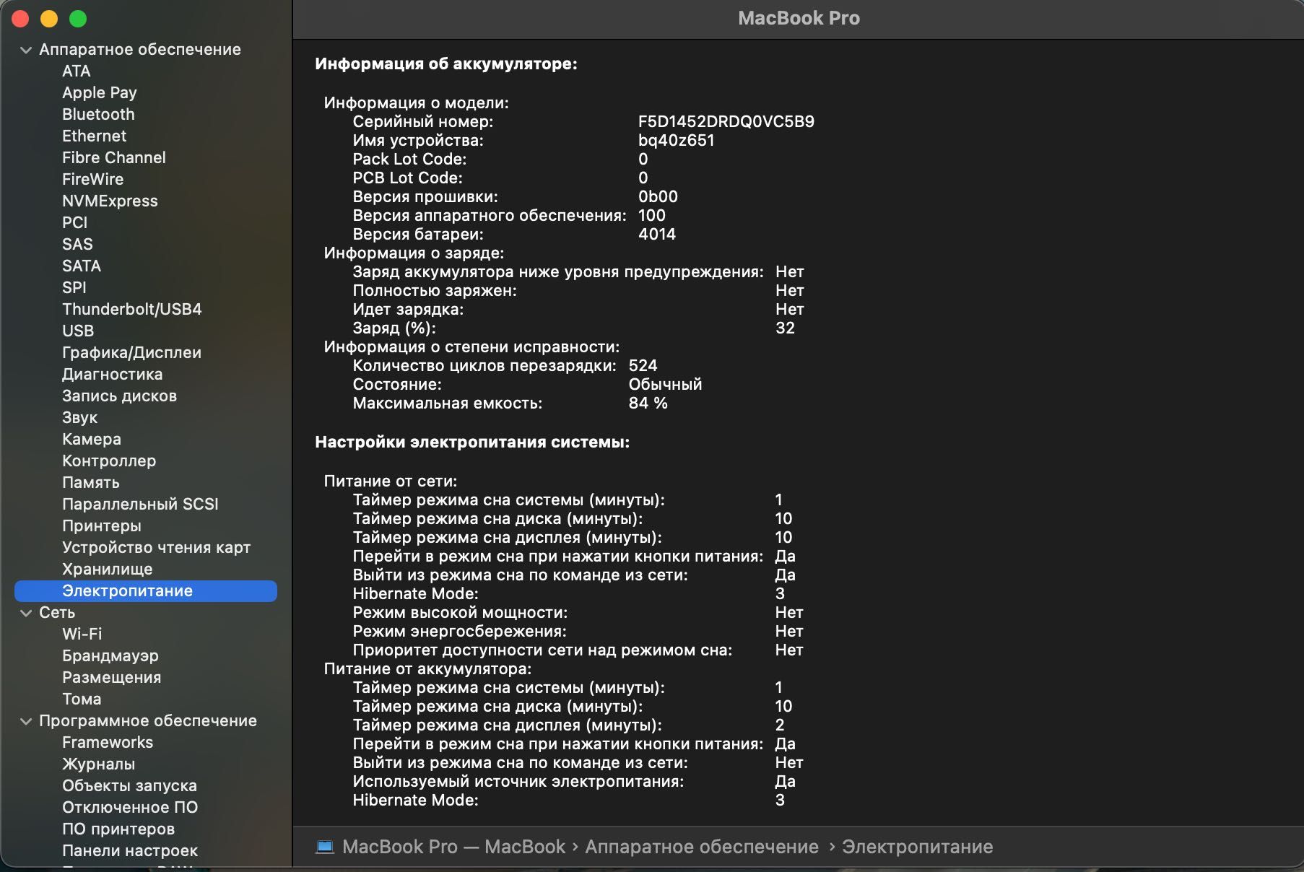
Task: Click MacBook Pro — MacBook path segment
Action: (453, 847)
